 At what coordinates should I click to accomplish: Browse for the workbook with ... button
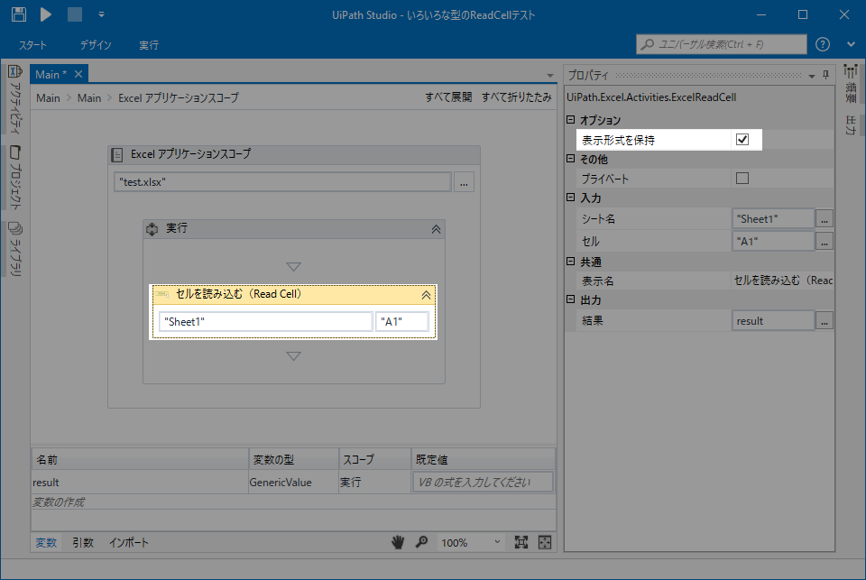(465, 182)
